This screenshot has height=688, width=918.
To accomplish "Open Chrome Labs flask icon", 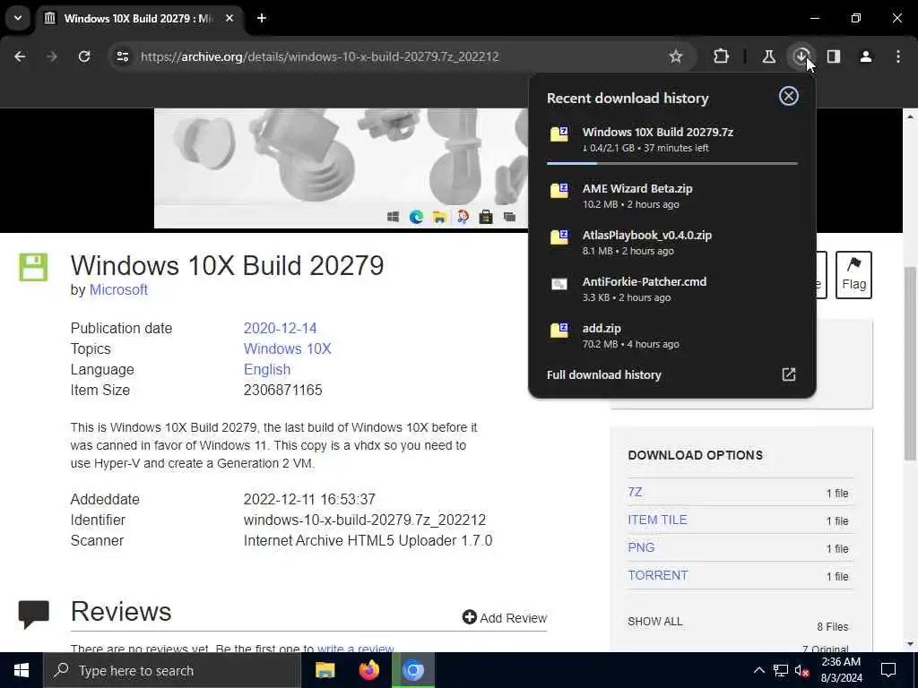I will click(768, 56).
